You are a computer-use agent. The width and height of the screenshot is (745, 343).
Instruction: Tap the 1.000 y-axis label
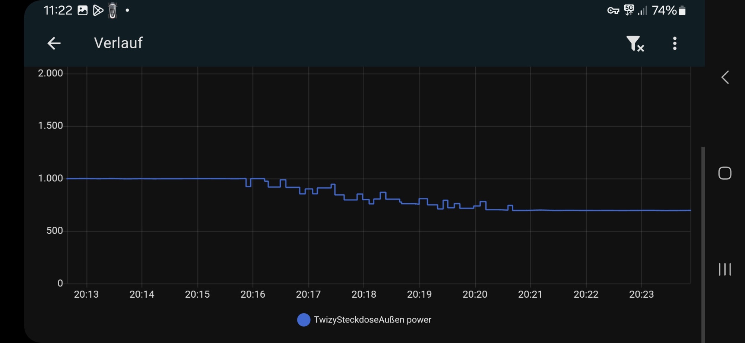pos(51,178)
